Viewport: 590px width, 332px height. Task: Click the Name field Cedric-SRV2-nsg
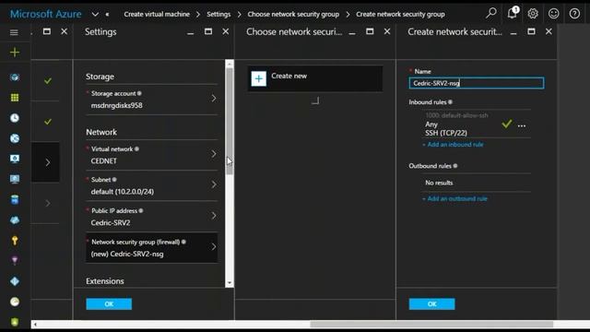[477, 83]
